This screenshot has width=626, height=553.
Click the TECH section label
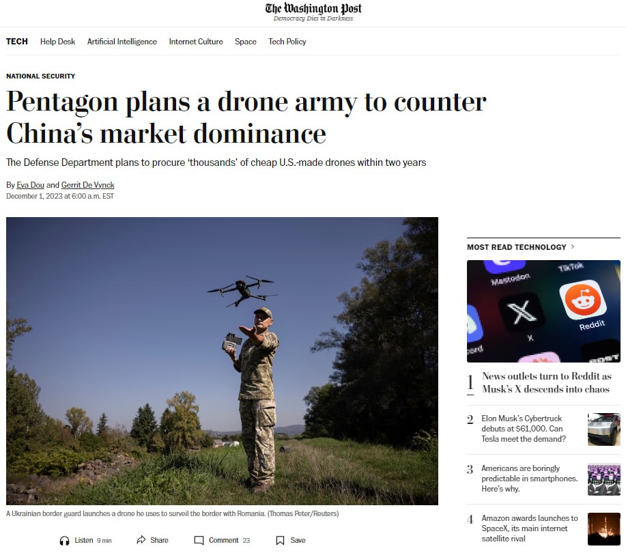(x=17, y=42)
